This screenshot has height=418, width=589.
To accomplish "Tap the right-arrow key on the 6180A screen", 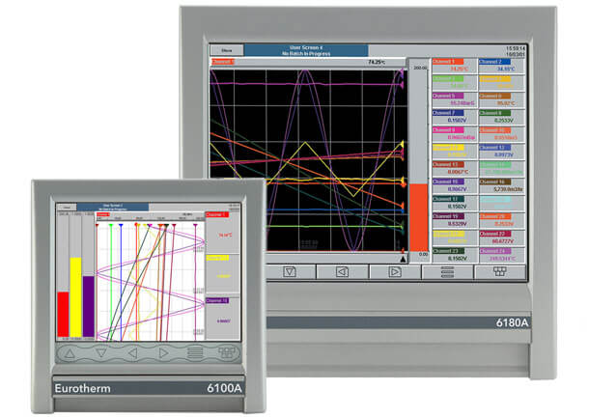I will [x=395, y=272].
